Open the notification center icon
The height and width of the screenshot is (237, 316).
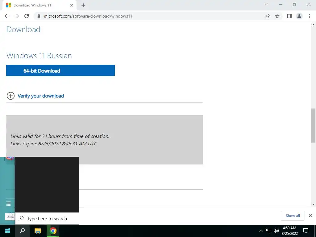point(306,231)
